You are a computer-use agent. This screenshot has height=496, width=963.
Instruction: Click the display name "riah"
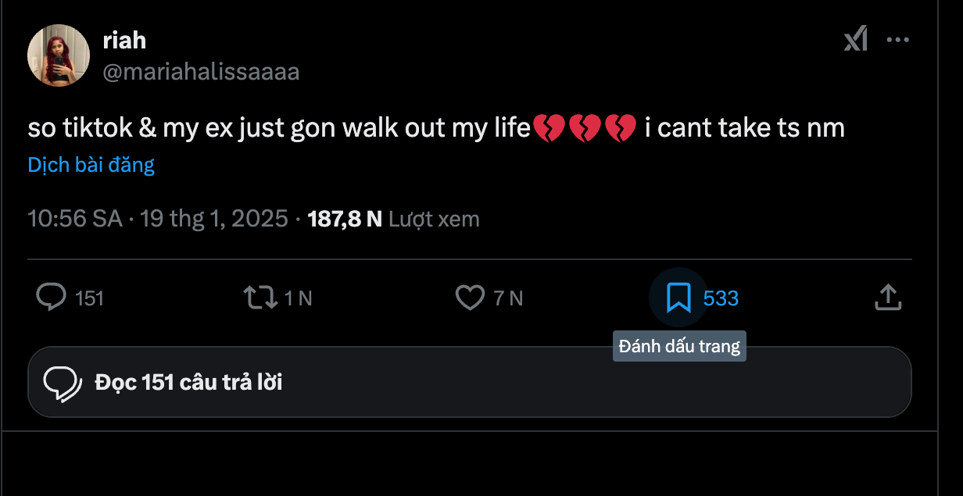click(x=124, y=40)
